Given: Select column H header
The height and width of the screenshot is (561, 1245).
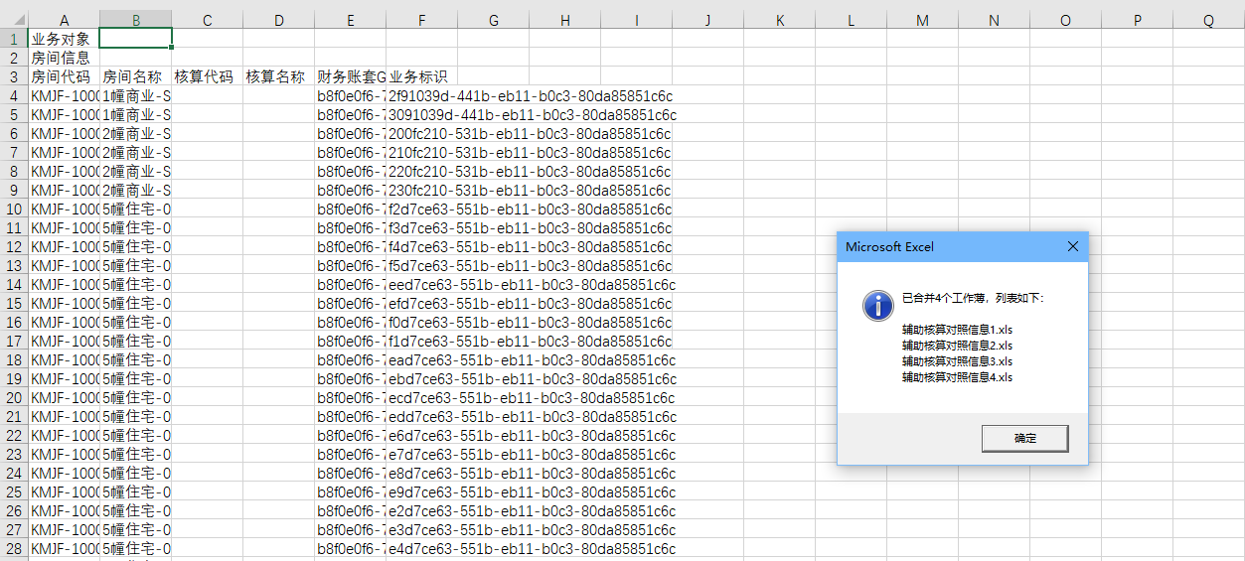Looking at the screenshot, I should pyautogui.click(x=565, y=20).
